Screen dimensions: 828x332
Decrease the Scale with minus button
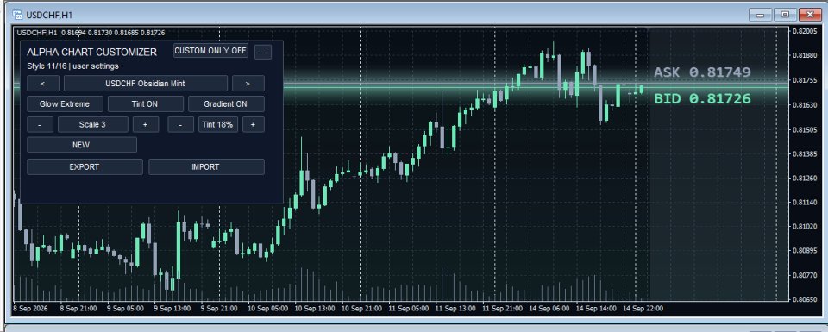coord(41,124)
